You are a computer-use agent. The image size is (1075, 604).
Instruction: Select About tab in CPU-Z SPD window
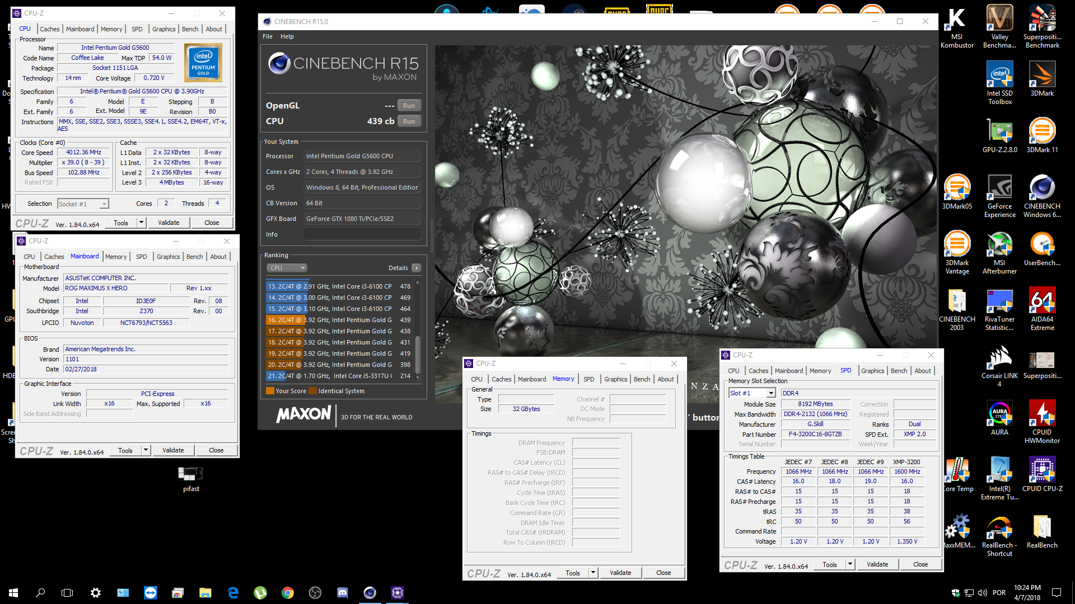coord(923,371)
